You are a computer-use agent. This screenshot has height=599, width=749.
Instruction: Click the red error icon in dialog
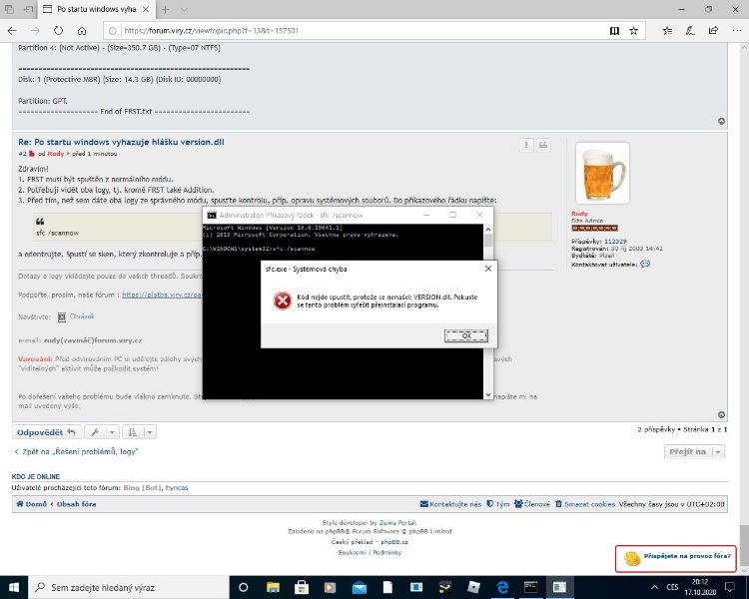tap(283, 300)
